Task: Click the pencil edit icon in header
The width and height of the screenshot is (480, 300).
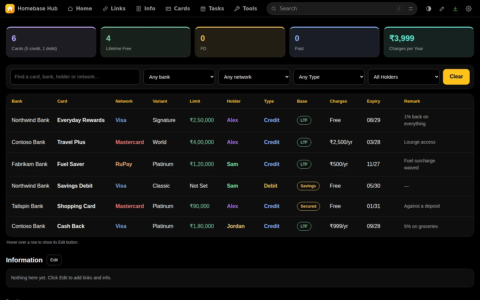Action: [x=442, y=9]
